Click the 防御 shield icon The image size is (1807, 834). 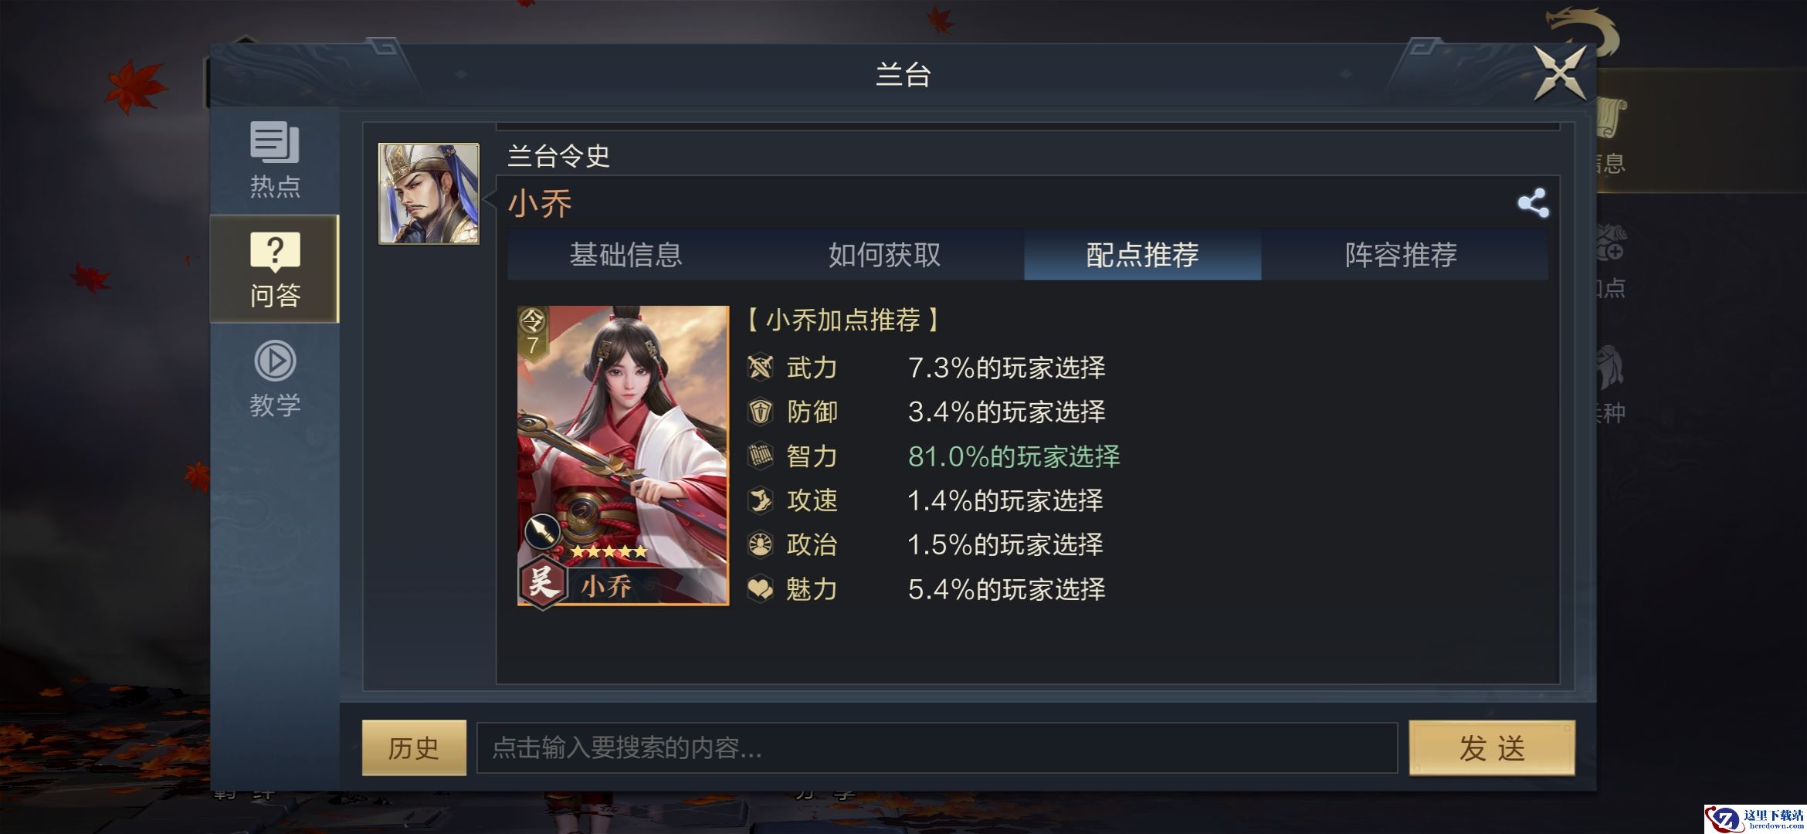pyautogui.click(x=760, y=412)
